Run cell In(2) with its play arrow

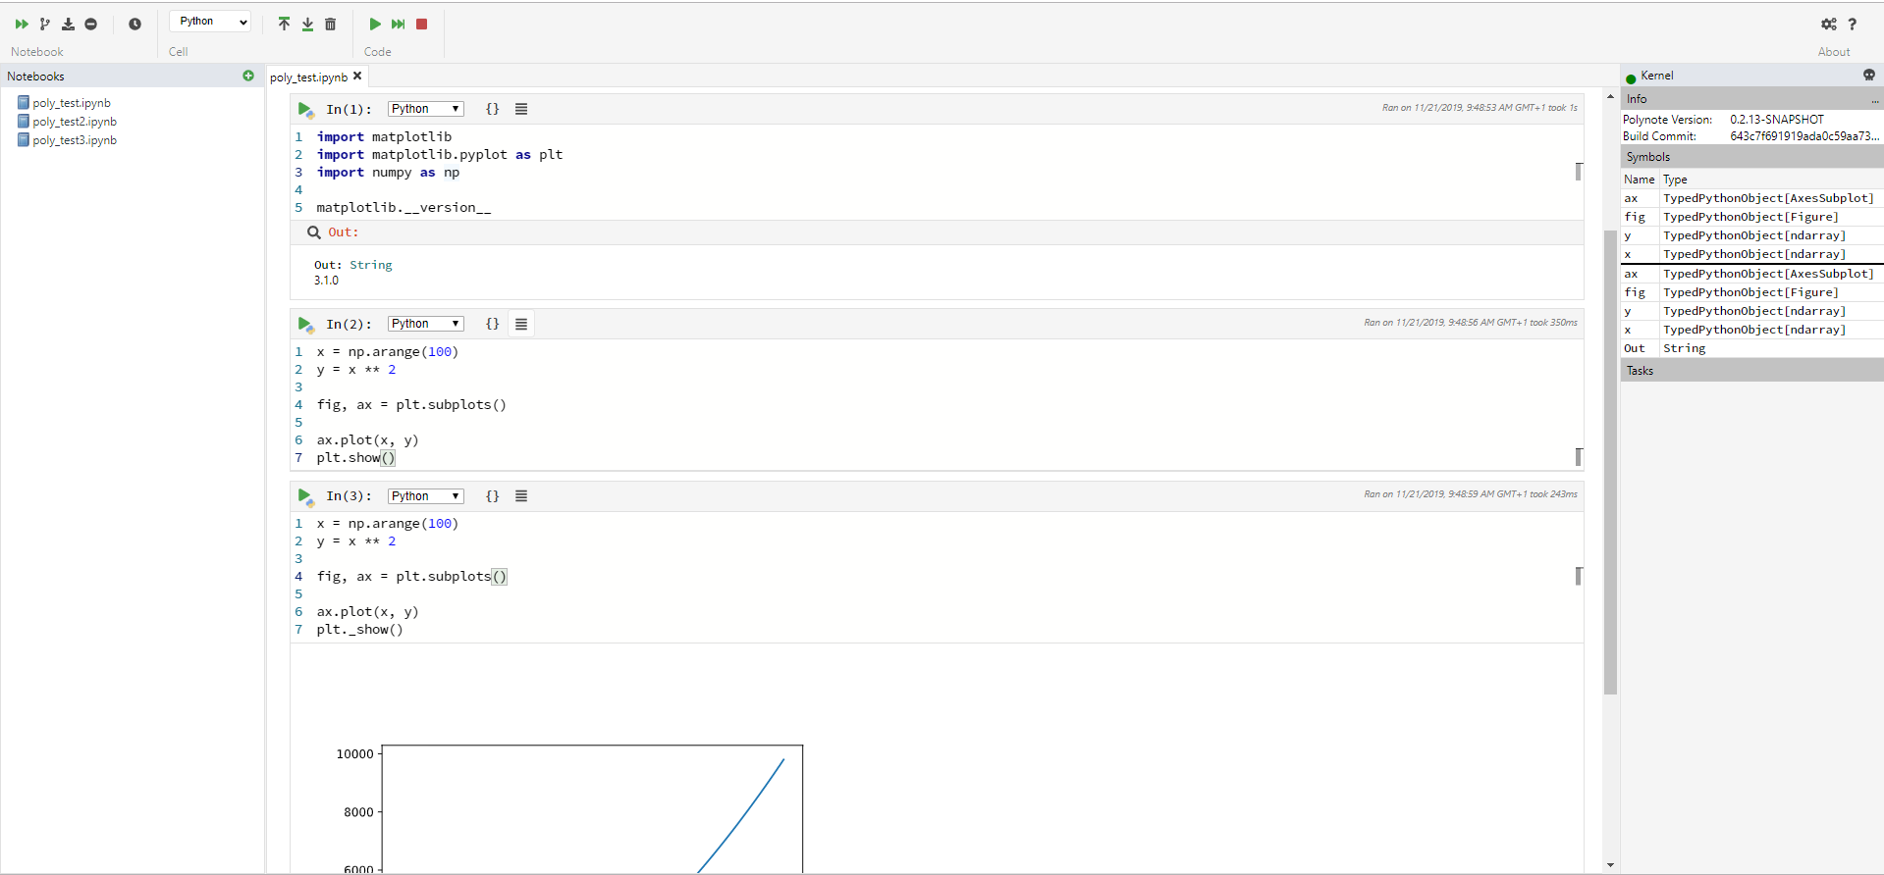click(305, 324)
